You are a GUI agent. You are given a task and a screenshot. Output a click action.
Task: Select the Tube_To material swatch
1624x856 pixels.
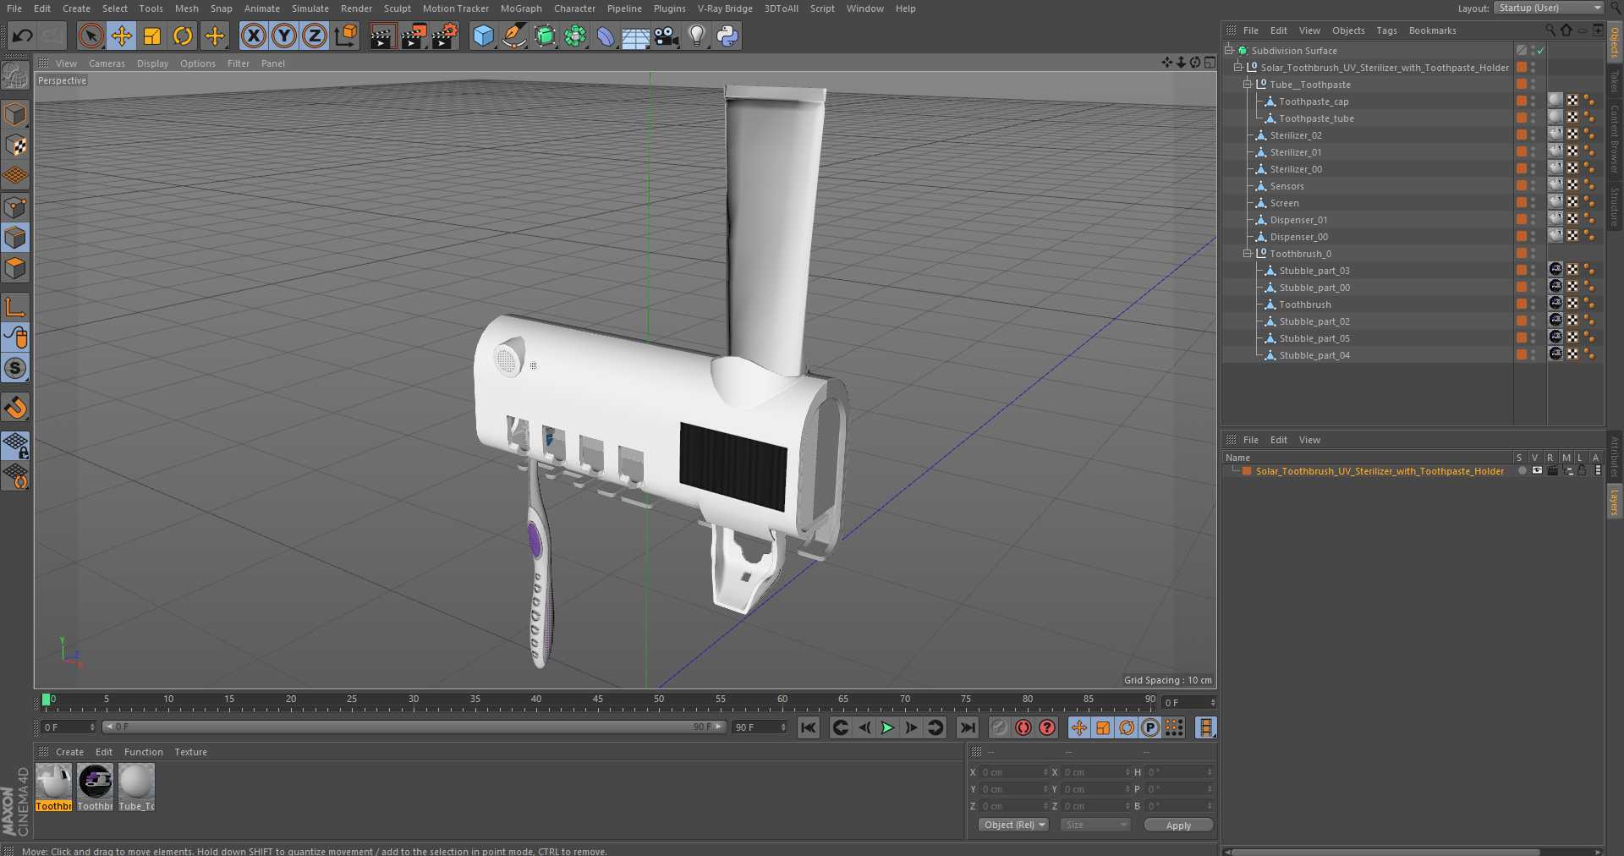136,787
